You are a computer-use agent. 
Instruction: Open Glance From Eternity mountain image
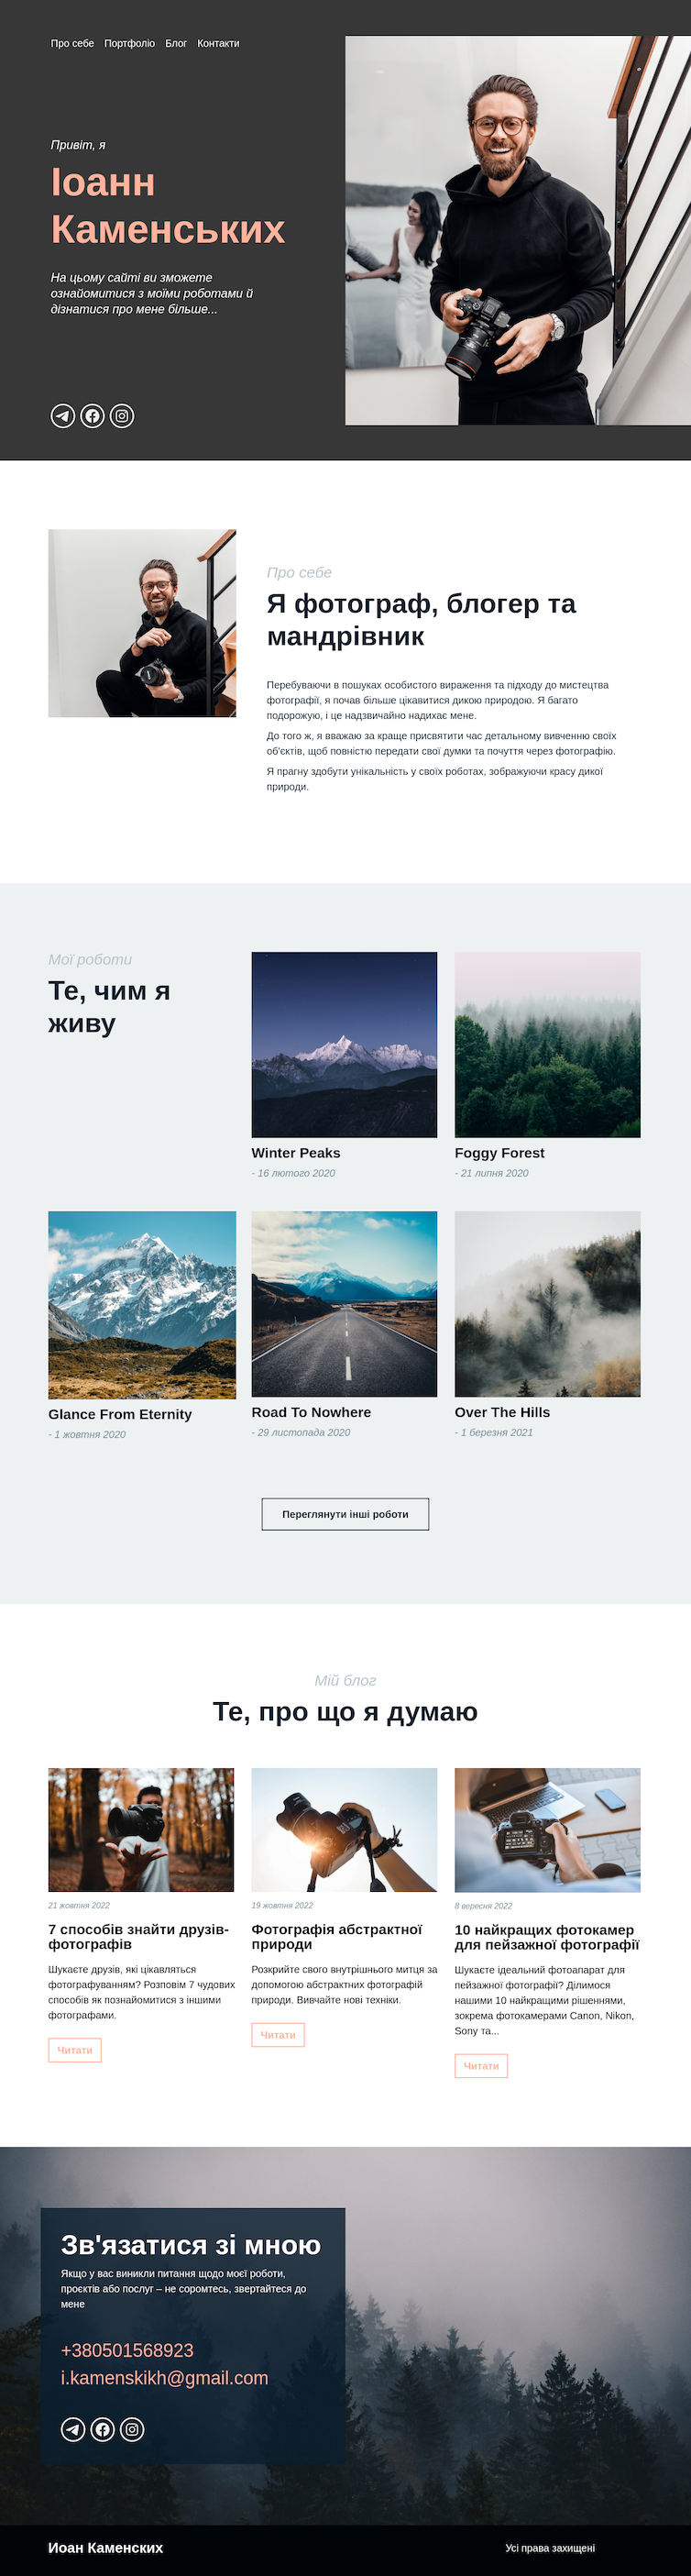142,1305
